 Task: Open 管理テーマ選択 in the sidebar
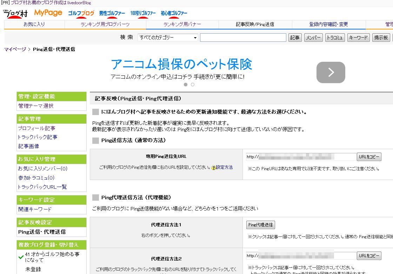(36, 106)
